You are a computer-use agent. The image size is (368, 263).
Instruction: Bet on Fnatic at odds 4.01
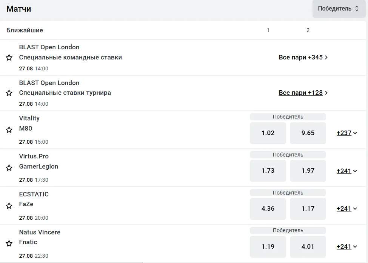[x=308, y=246]
